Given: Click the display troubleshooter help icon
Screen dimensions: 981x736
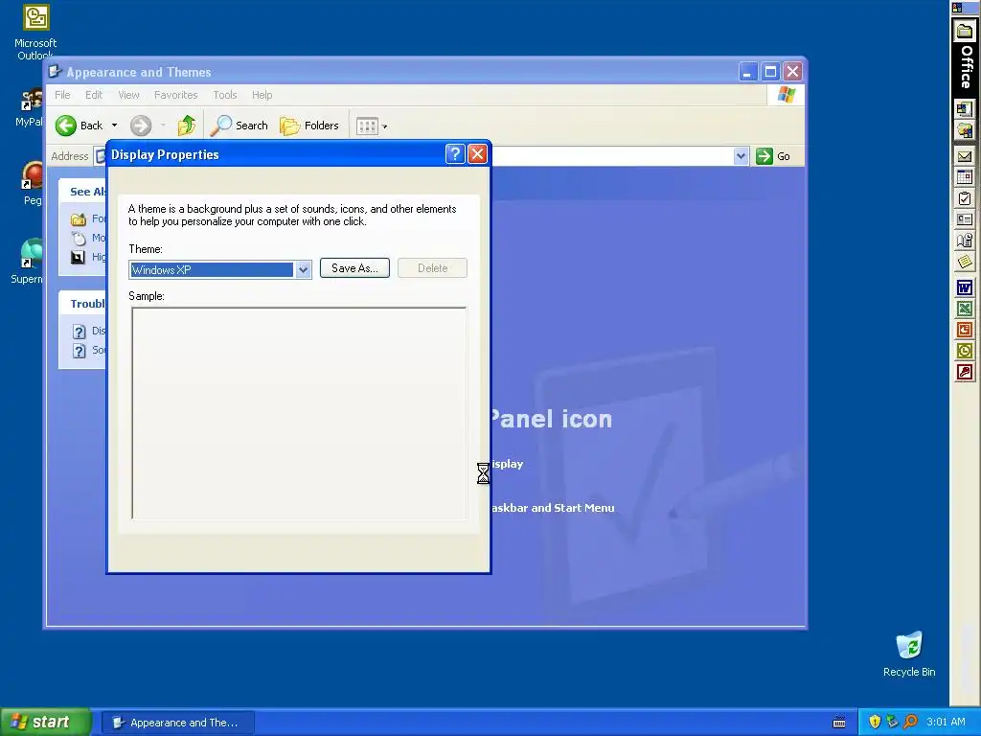Looking at the screenshot, I should tap(79, 331).
